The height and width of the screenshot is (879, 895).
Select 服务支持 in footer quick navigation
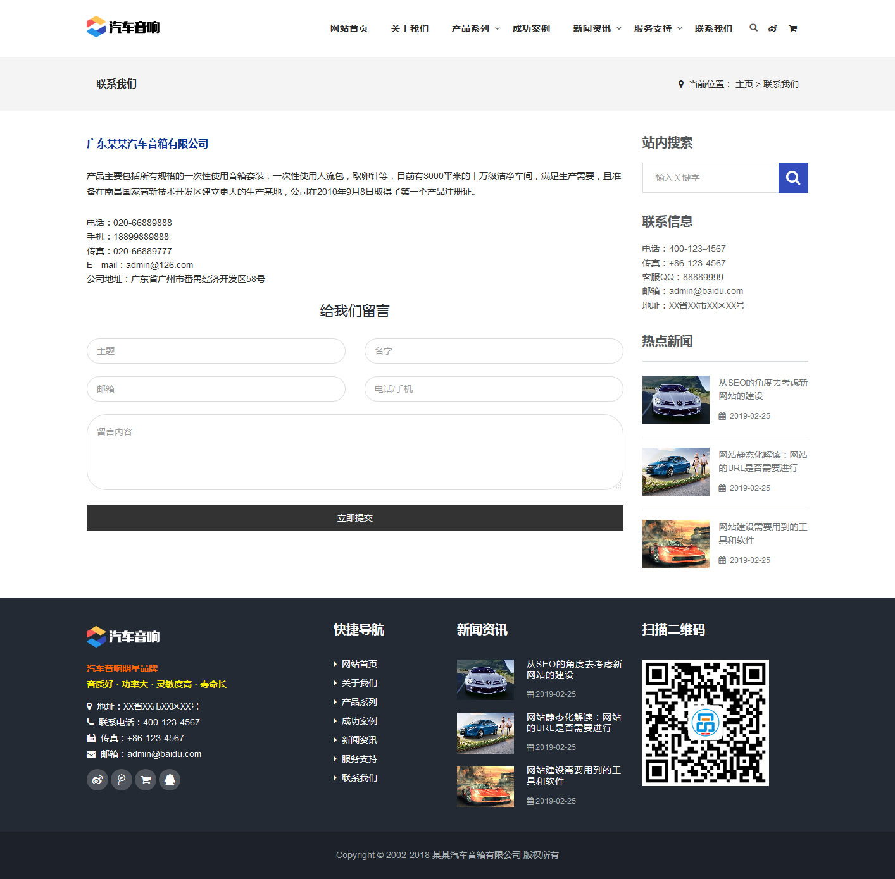click(x=359, y=759)
